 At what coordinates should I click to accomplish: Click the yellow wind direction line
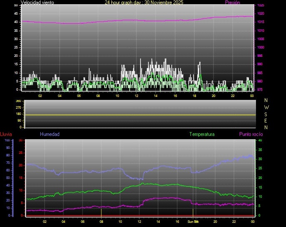[138, 115]
